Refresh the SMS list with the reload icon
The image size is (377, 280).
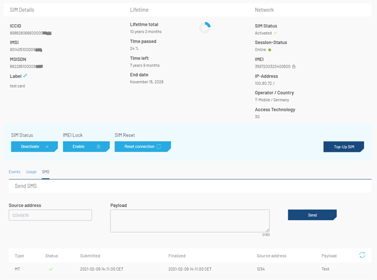(362, 255)
